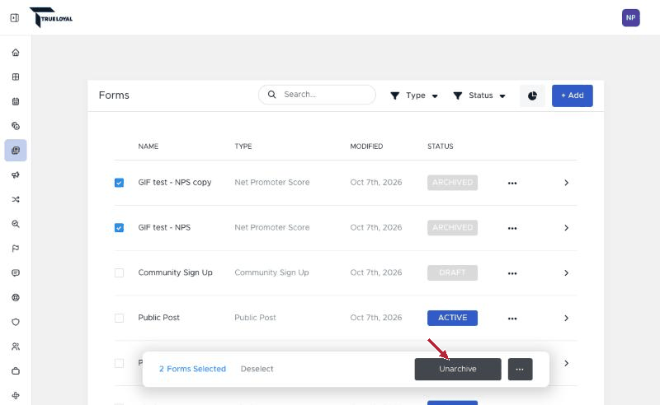Click ARCHIVED badge of GIF test - NPS copy
The height and width of the screenshot is (405, 660).
pyautogui.click(x=452, y=183)
